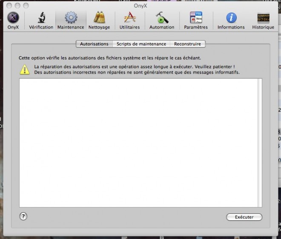Click the text starting 'Cette option vérifie'
This screenshot has height=239, width=281.
(110, 58)
